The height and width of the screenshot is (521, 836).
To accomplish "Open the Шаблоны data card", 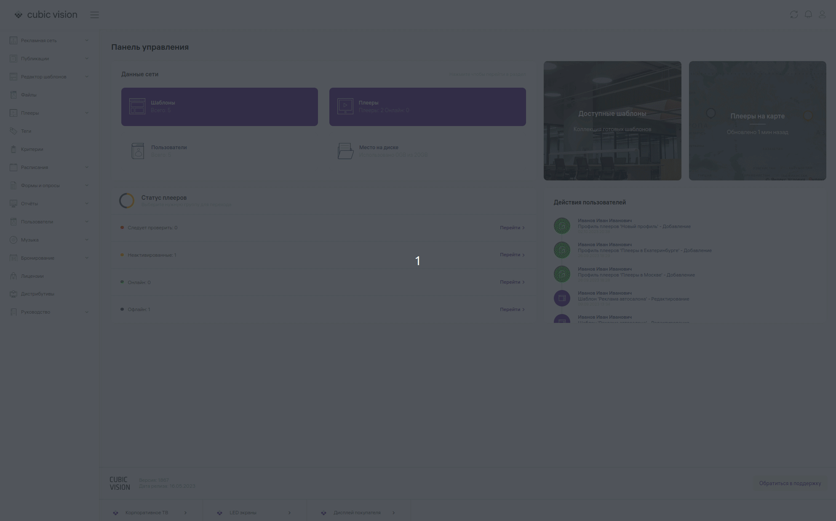I will pos(219,107).
